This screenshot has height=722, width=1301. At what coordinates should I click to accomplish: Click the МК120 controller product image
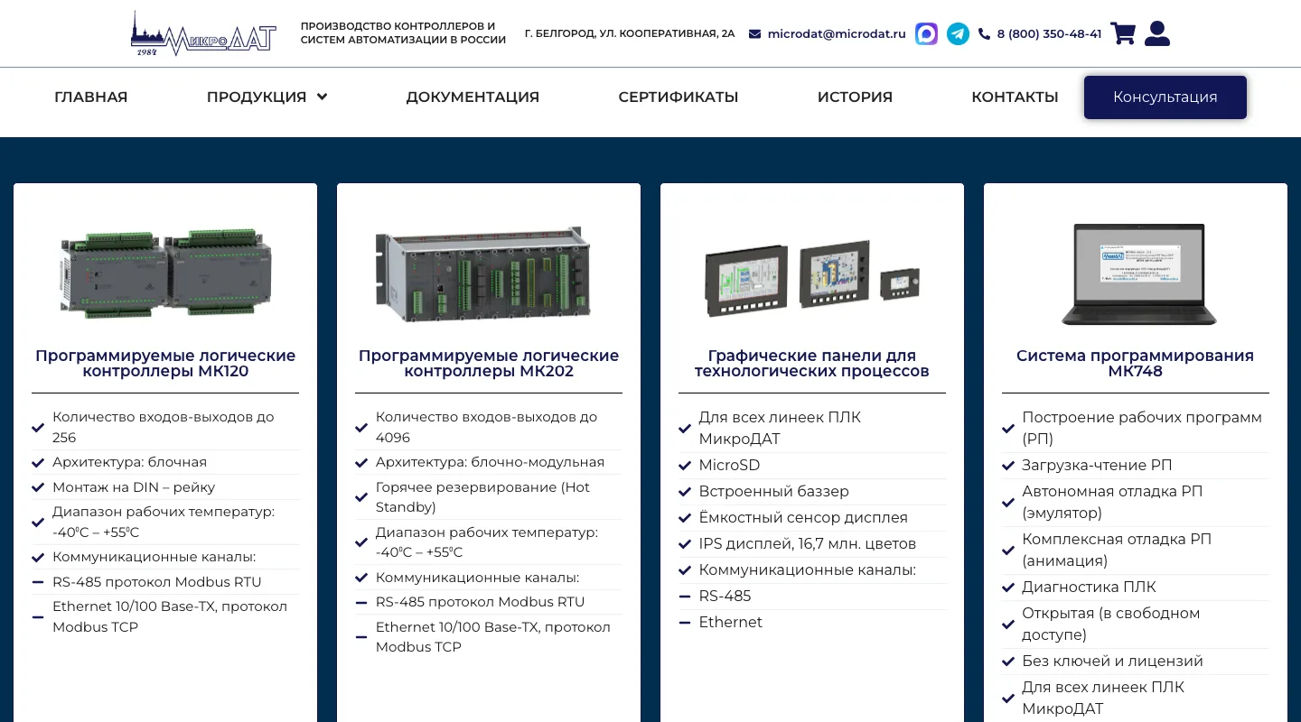165,273
